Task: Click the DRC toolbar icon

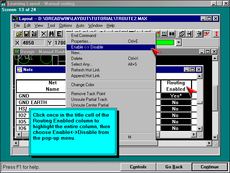Action: pyautogui.click(x=165, y=34)
